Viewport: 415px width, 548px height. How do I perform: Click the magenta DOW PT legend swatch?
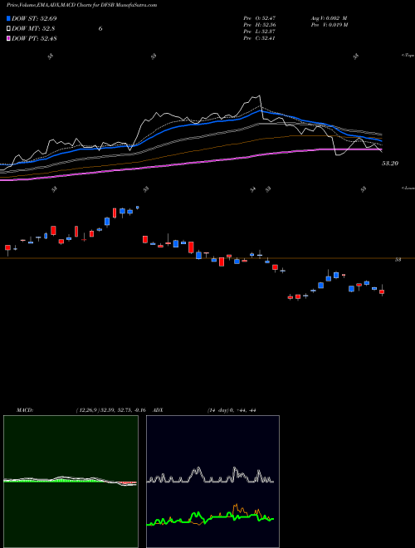[8, 38]
